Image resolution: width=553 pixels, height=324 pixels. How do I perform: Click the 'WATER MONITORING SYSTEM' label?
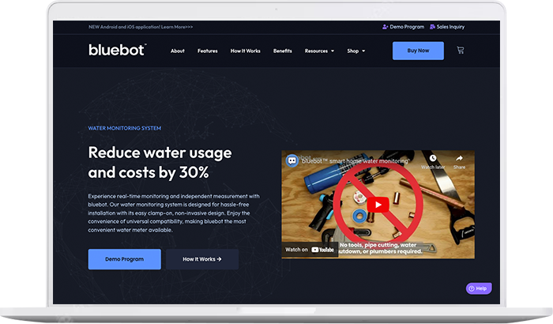(x=125, y=128)
